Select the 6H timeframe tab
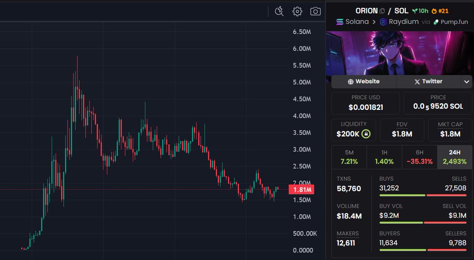The height and width of the screenshot is (260, 474). (x=419, y=157)
